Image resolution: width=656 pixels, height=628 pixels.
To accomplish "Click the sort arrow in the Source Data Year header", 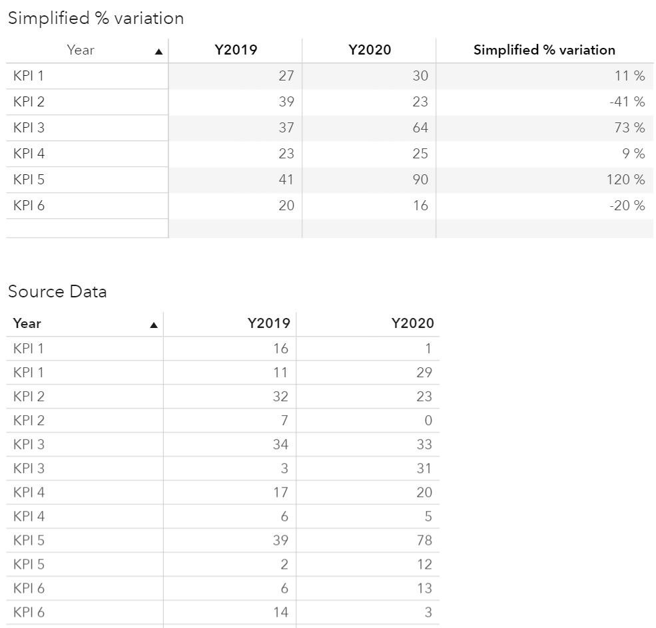I will click(154, 325).
